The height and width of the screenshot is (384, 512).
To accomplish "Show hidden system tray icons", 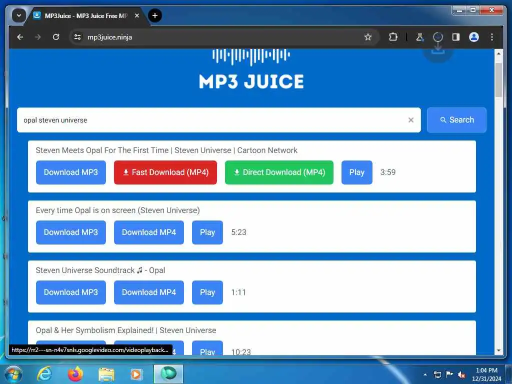I will coord(425,375).
